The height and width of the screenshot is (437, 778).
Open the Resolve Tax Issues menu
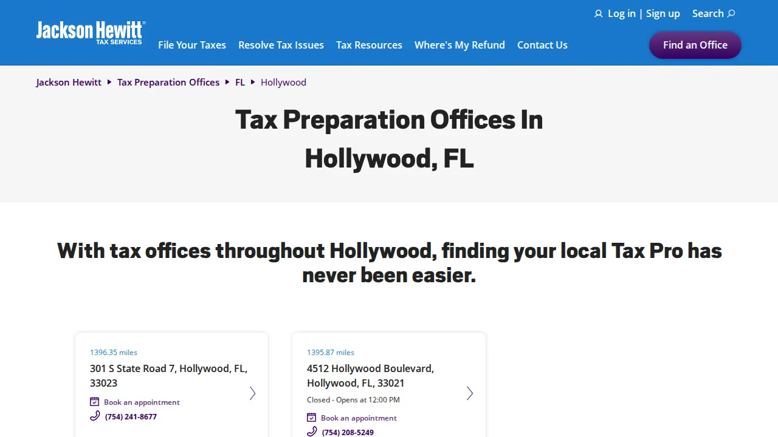[281, 45]
